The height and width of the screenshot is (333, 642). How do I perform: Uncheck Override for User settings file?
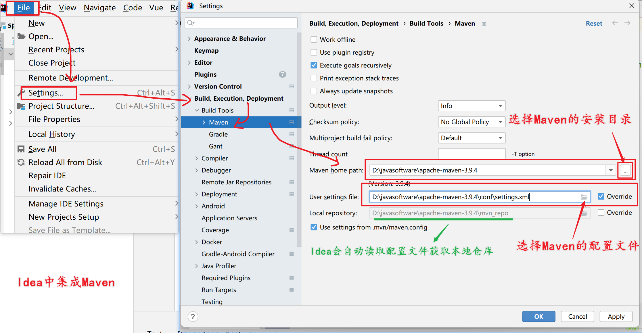coord(601,196)
